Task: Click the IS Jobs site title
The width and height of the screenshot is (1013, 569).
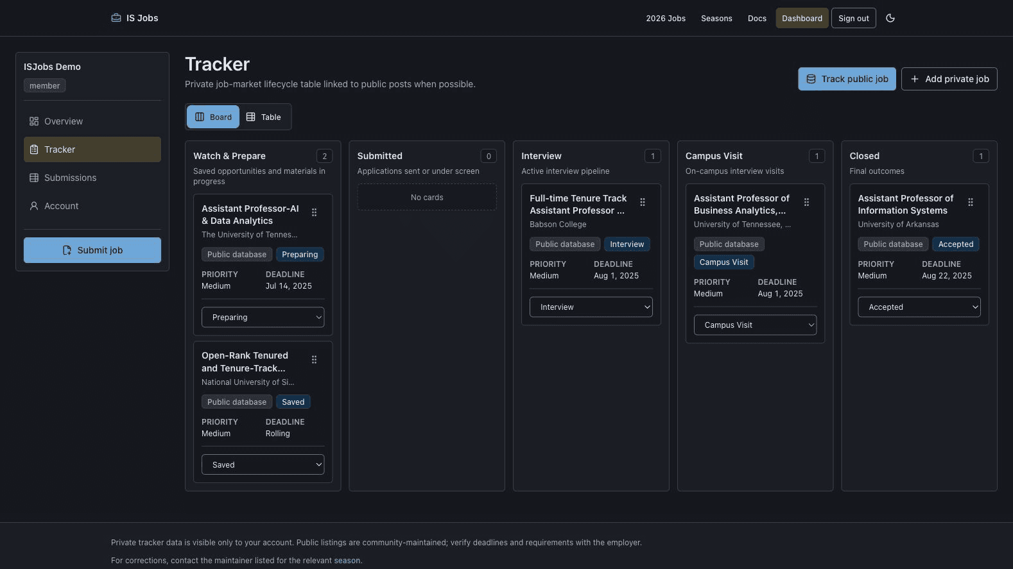Action: [x=142, y=18]
